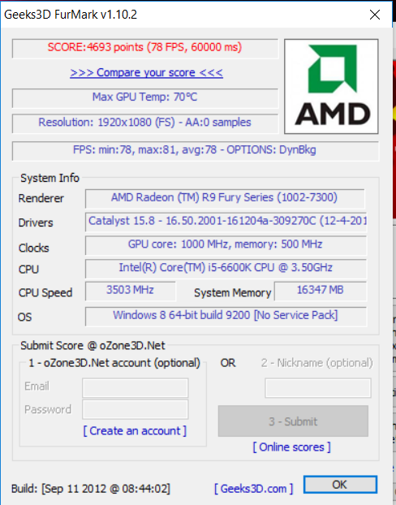This screenshot has height=505, width=396.
Task: Select the Renderer AMD Radeon text box
Action: point(225,199)
